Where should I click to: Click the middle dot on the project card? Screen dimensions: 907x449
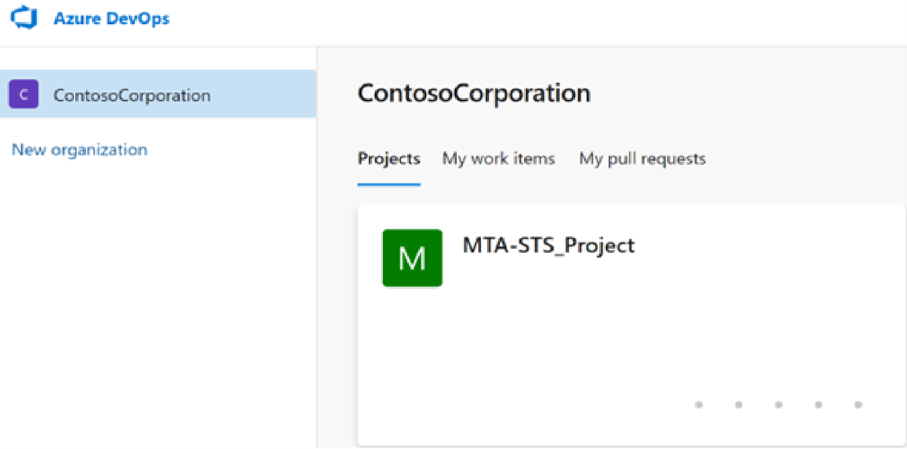point(778,405)
